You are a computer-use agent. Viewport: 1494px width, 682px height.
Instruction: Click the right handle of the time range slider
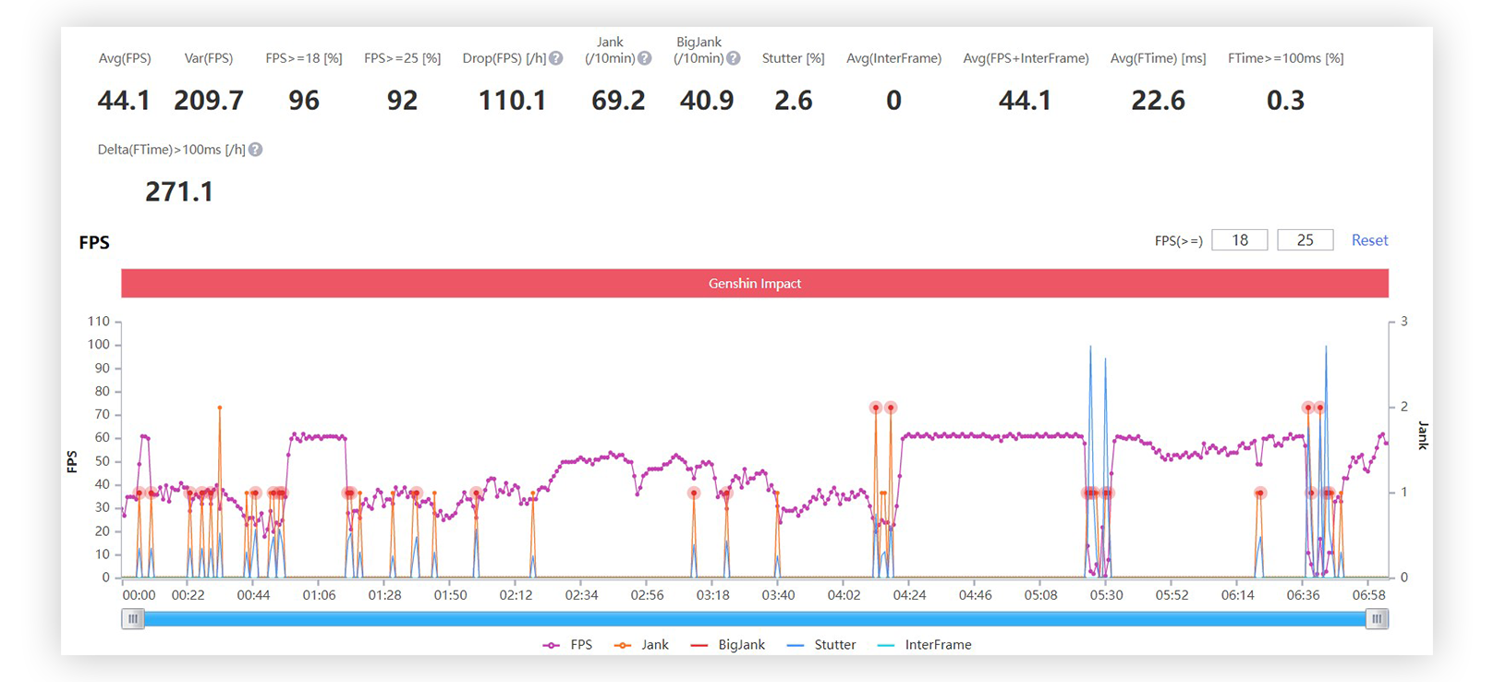[x=1377, y=619]
